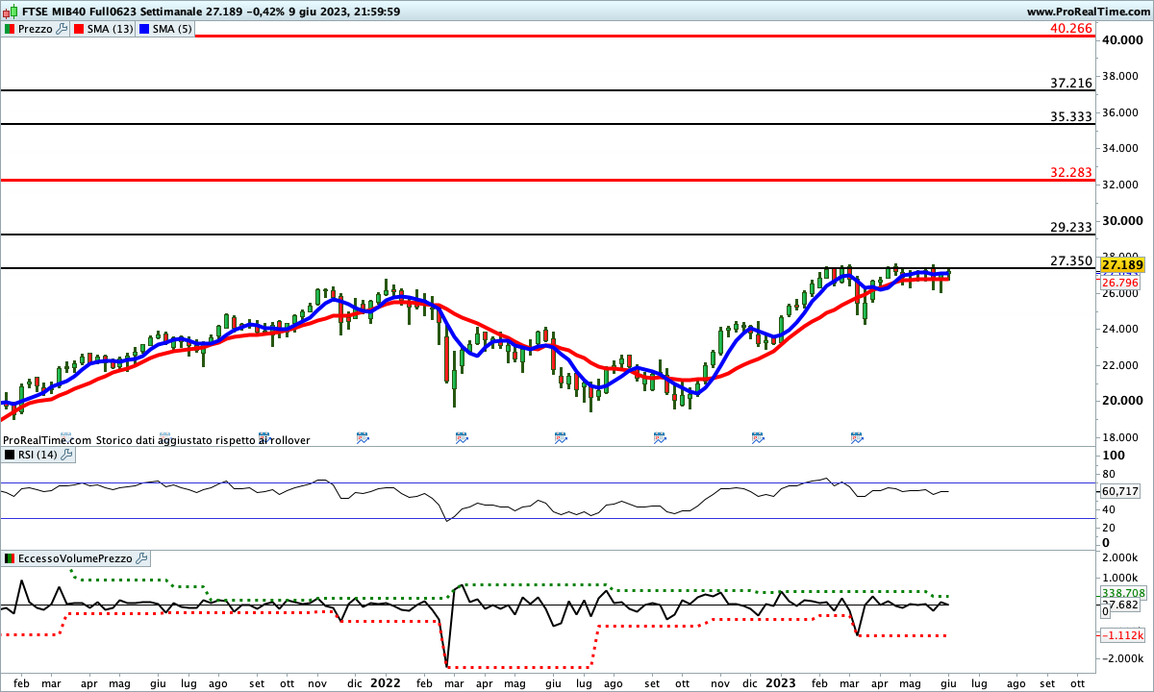The width and height of the screenshot is (1154, 692).
Task: Select the SMA (5) legend label
Action: pyautogui.click(x=174, y=29)
